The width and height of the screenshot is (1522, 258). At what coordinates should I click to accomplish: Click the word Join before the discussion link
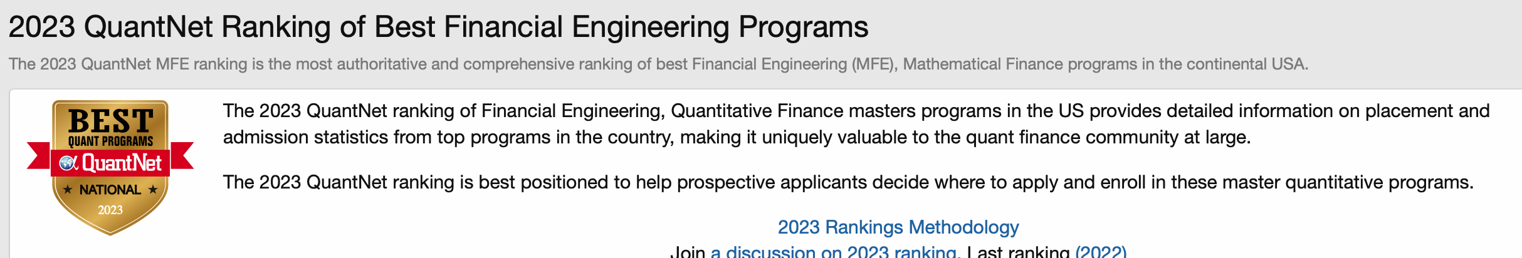coord(688,252)
